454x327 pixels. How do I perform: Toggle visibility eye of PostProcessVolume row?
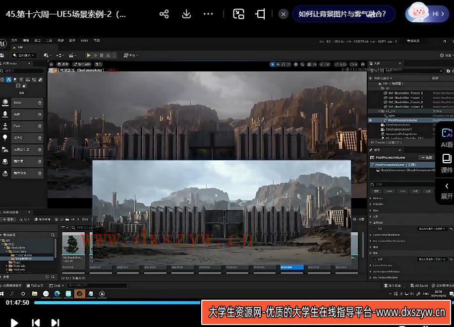[x=370, y=120]
